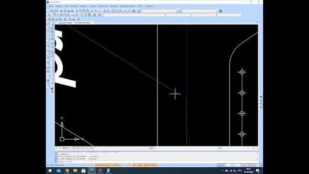This screenshot has height=174, width=309.
Task: Open the last properties dropdown in second row
Action: [x=229, y=15]
